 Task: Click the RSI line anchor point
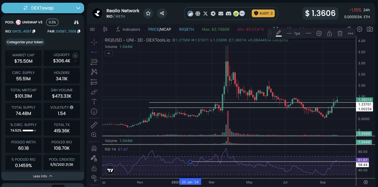point(190,162)
